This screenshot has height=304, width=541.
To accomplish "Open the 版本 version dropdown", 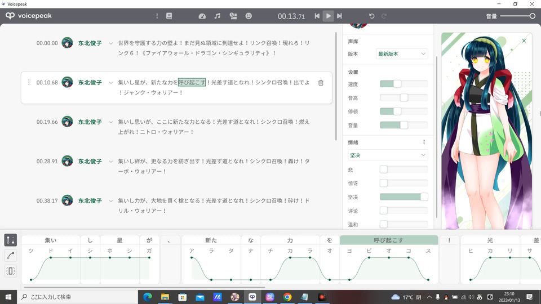I will (x=402, y=54).
